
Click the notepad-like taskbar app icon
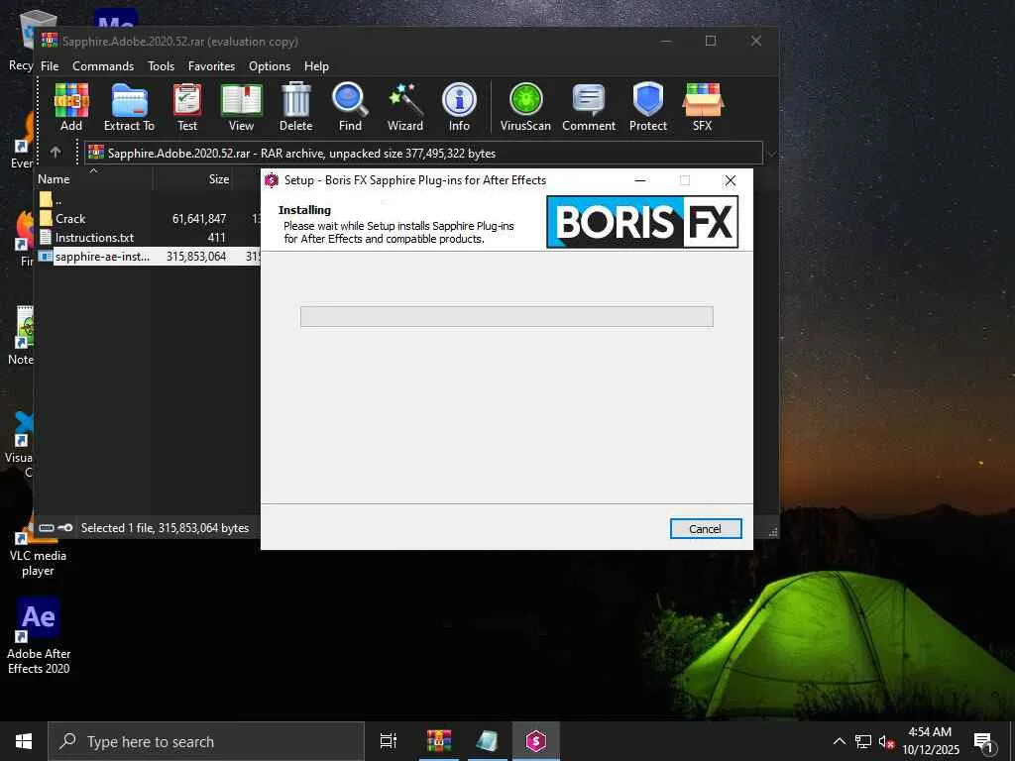[488, 741]
